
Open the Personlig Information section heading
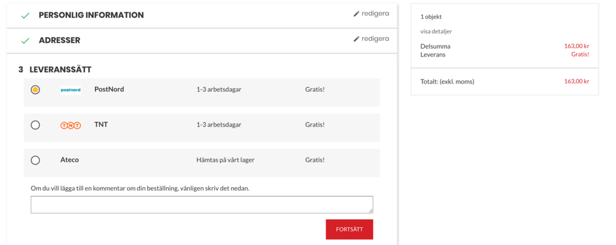[x=91, y=15]
